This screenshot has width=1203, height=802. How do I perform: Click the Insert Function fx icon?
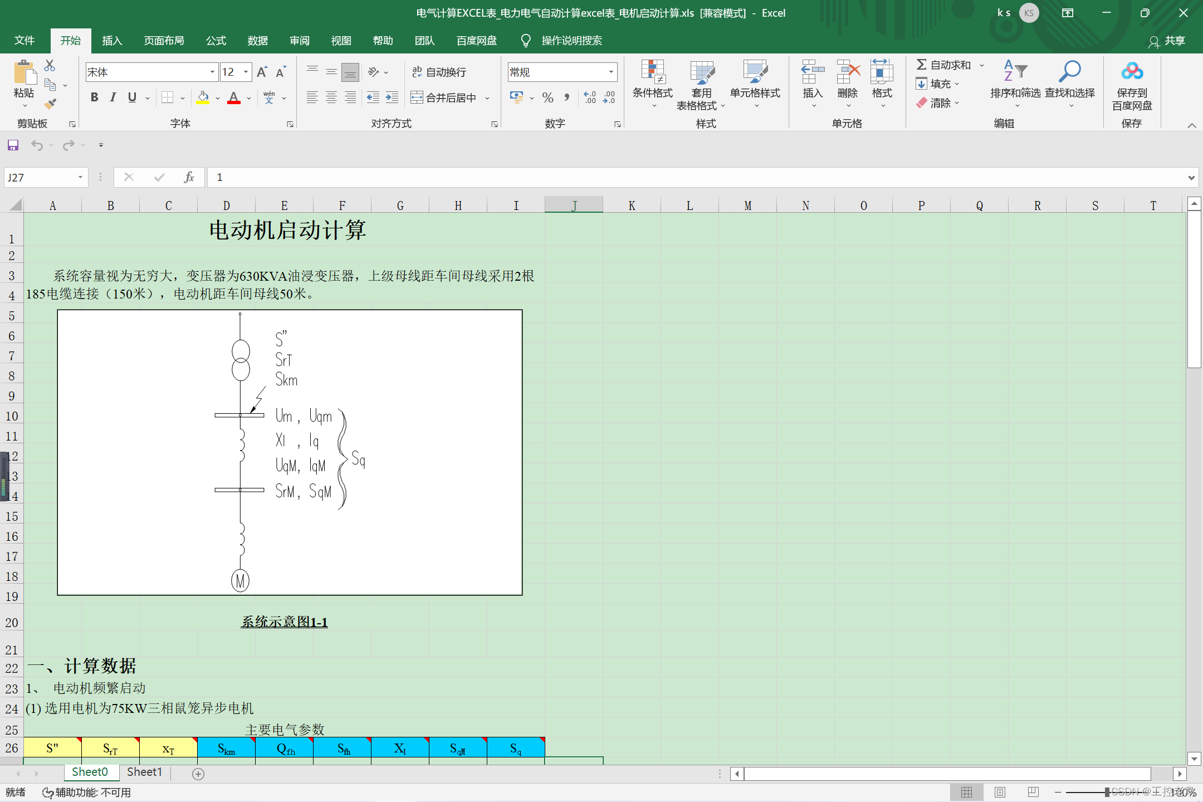189,177
